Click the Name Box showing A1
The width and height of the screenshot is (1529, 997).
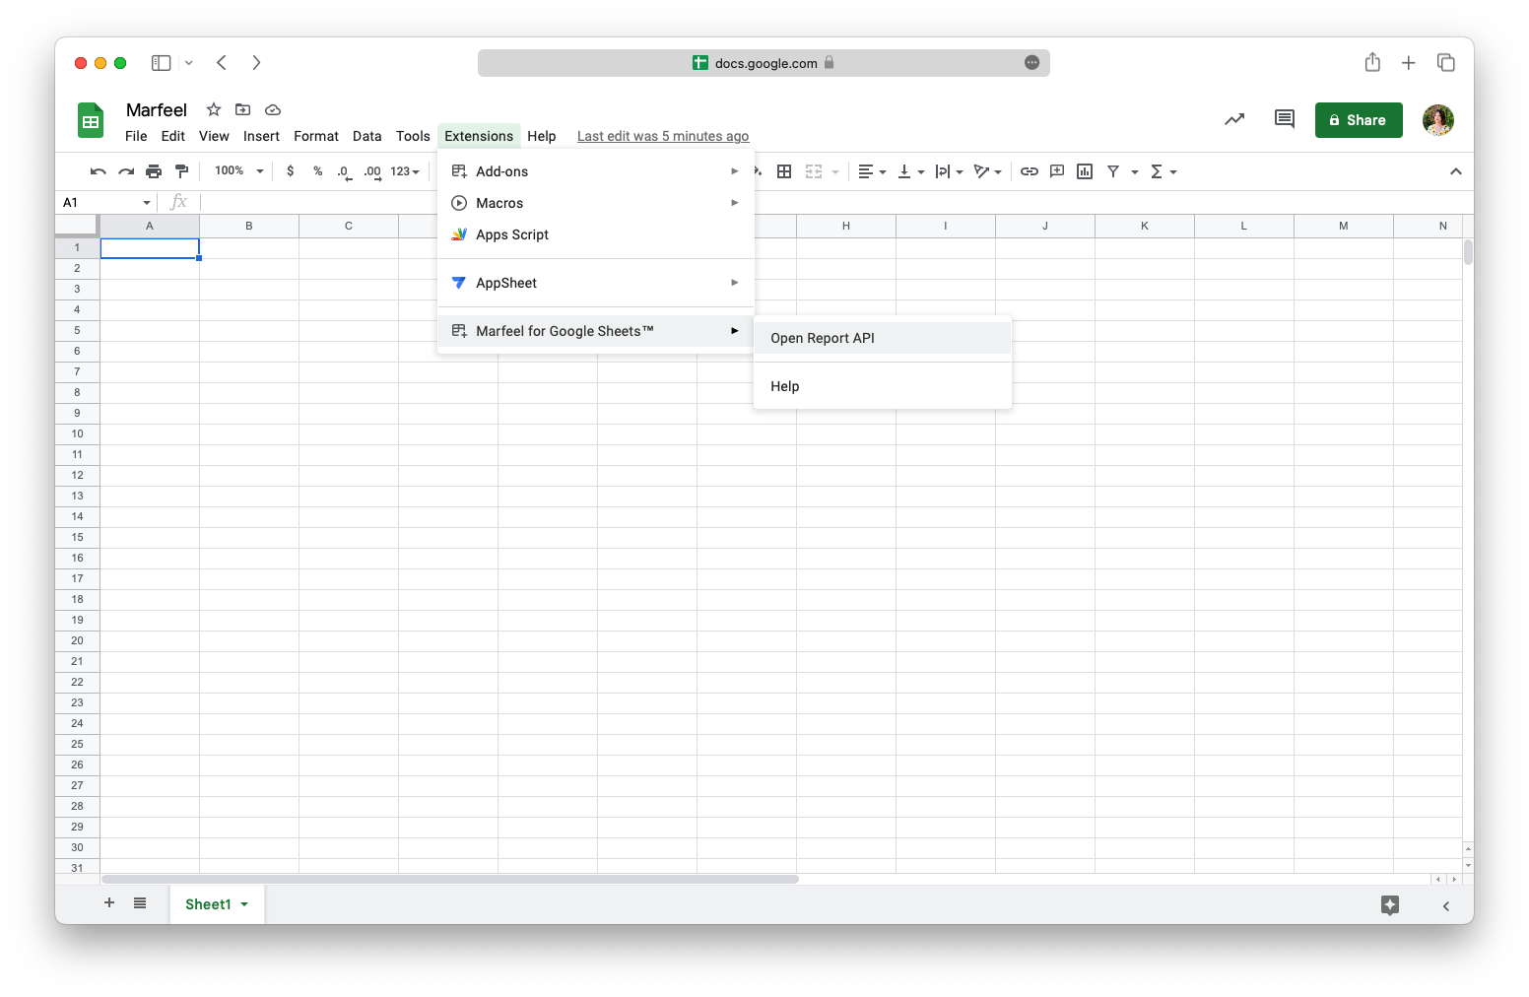coord(99,202)
